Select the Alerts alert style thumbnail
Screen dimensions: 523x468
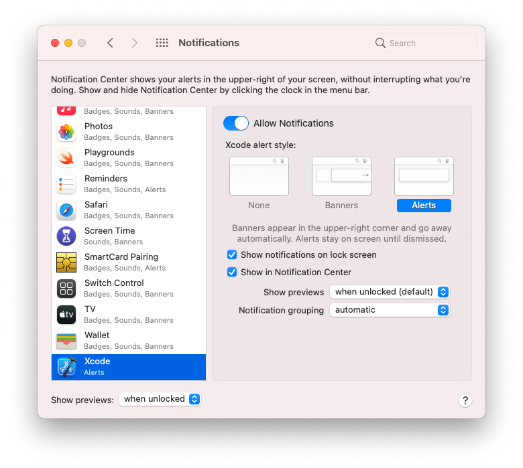424,176
